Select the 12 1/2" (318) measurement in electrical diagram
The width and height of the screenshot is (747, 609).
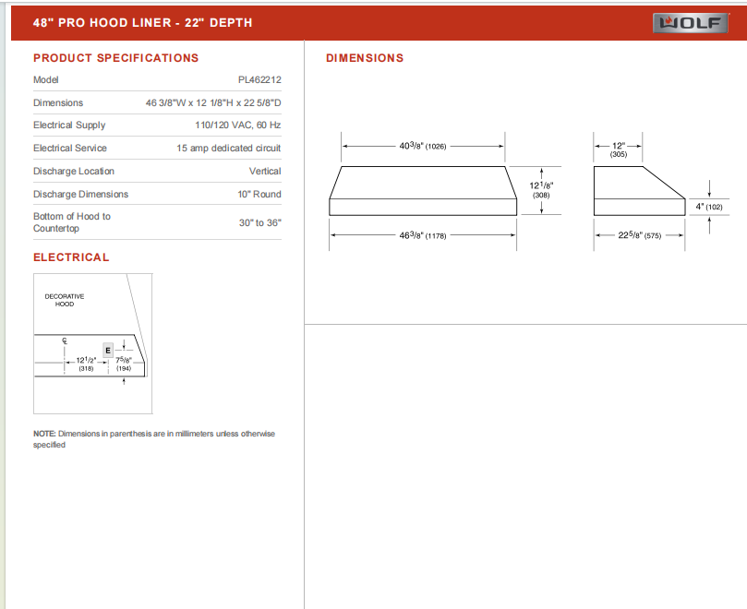[x=86, y=364]
